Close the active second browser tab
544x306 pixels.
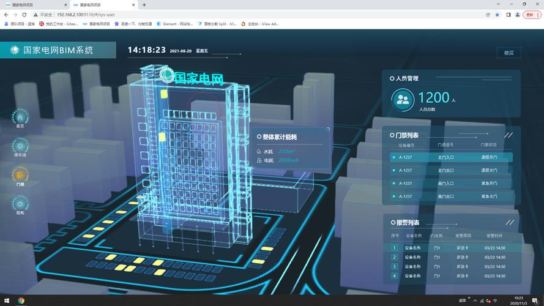pos(133,5)
